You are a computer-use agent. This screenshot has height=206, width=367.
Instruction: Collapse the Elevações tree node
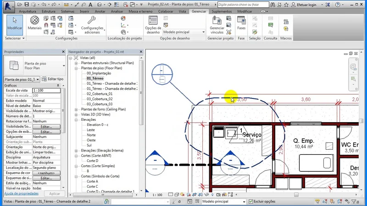point(76,119)
